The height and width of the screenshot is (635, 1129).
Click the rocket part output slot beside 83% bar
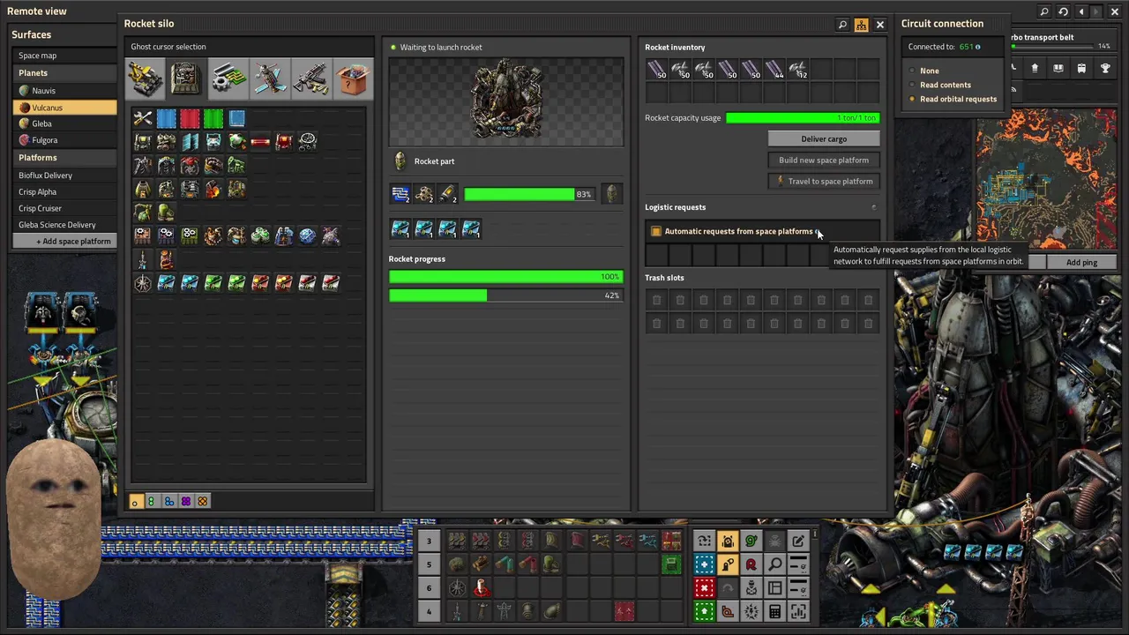tap(612, 194)
